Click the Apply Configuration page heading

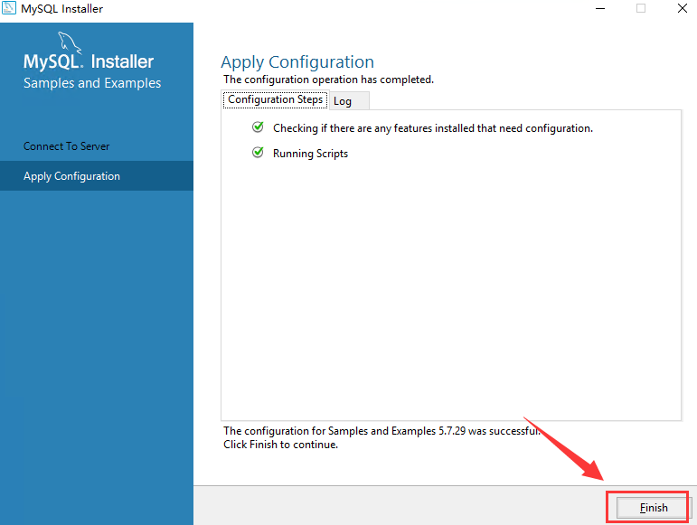[297, 62]
